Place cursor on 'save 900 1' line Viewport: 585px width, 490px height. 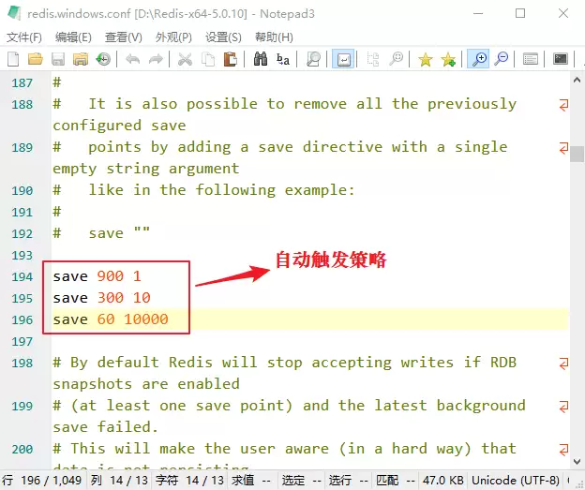[x=97, y=276]
